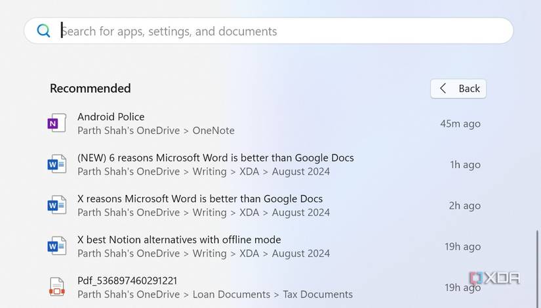The height and width of the screenshot is (308, 541).
Task: Click the Recommended heading
Action: 90,88
